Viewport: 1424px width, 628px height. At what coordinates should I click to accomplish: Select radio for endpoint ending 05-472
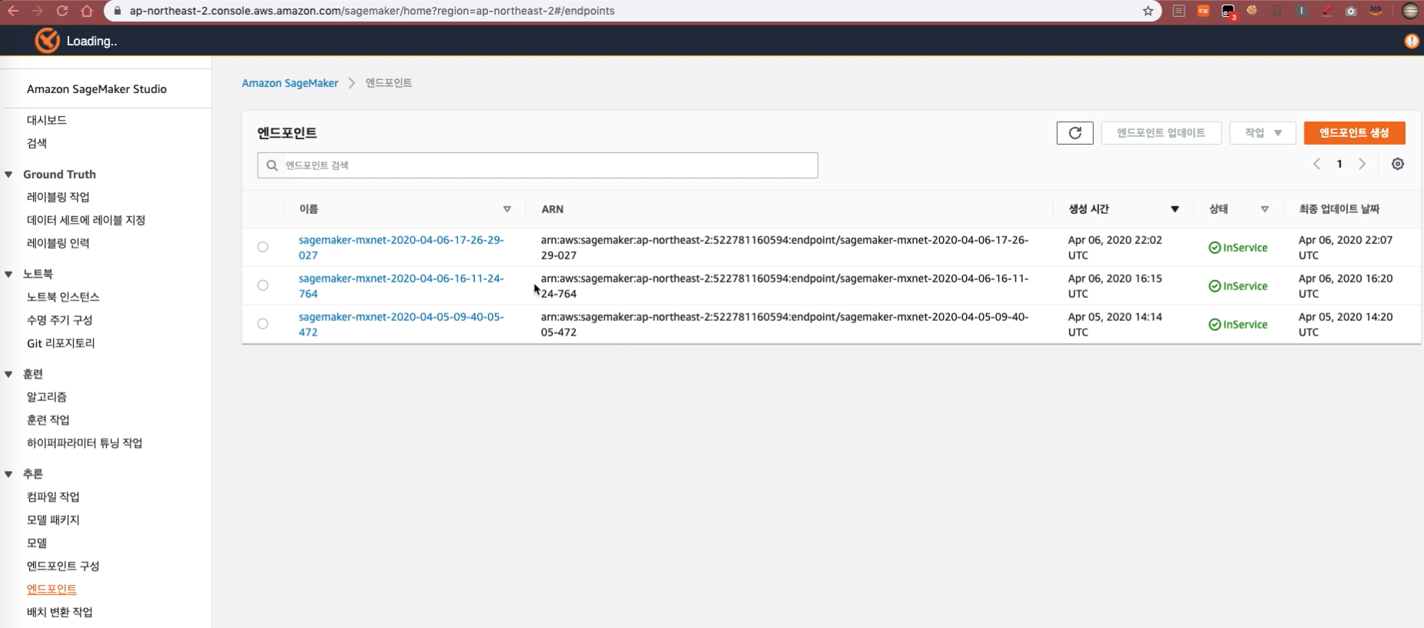[x=263, y=324]
